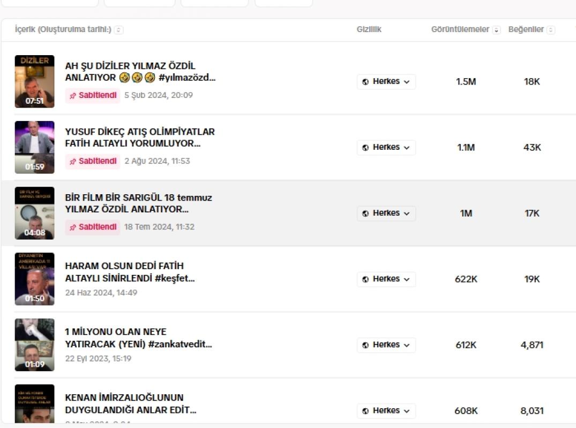Viewport: 576px width, 428px height.
Task: Open Herkes privacy dropdown for YUSUF DİKEÇ video
Action: tap(386, 148)
